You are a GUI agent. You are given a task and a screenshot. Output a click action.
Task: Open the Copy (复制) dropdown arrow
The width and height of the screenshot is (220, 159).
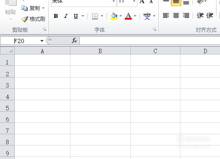click(x=43, y=8)
